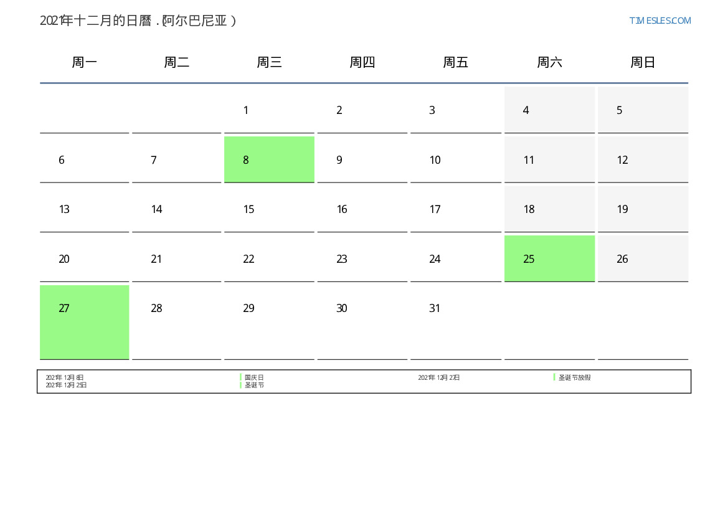
Task: Select the green December 27 cell
Action: tap(85, 323)
